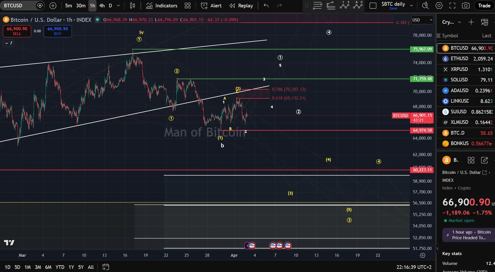Screen dimensions: 495x272
Task: Grab the favorites drawing toolbar drag handle
Action: 306,6
